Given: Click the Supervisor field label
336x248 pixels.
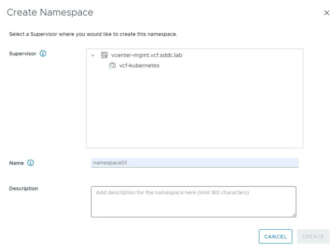Looking at the screenshot, I should click(23, 54).
